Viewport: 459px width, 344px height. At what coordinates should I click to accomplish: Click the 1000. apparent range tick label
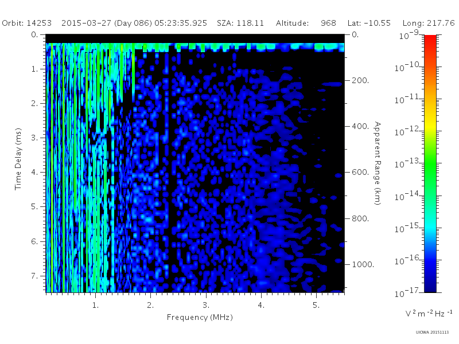point(363,264)
